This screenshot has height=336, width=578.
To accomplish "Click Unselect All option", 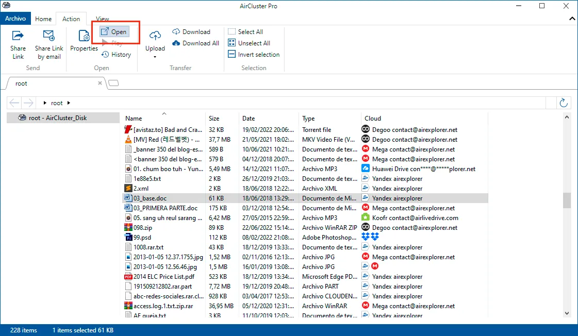I will click(249, 43).
